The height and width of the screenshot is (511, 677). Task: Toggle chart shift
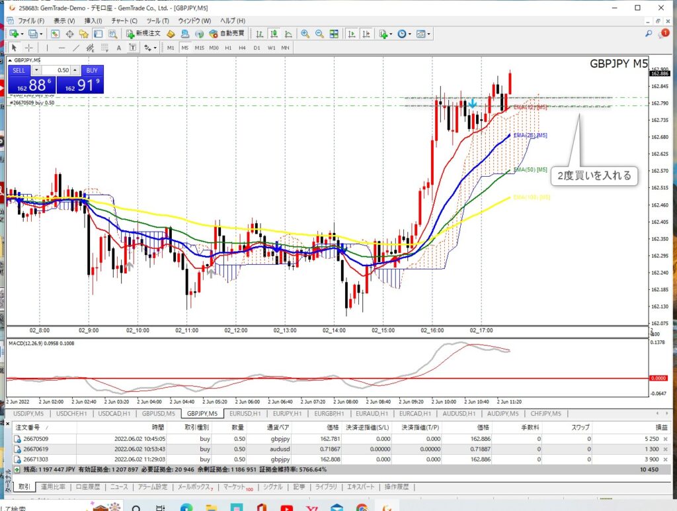(x=366, y=34)
